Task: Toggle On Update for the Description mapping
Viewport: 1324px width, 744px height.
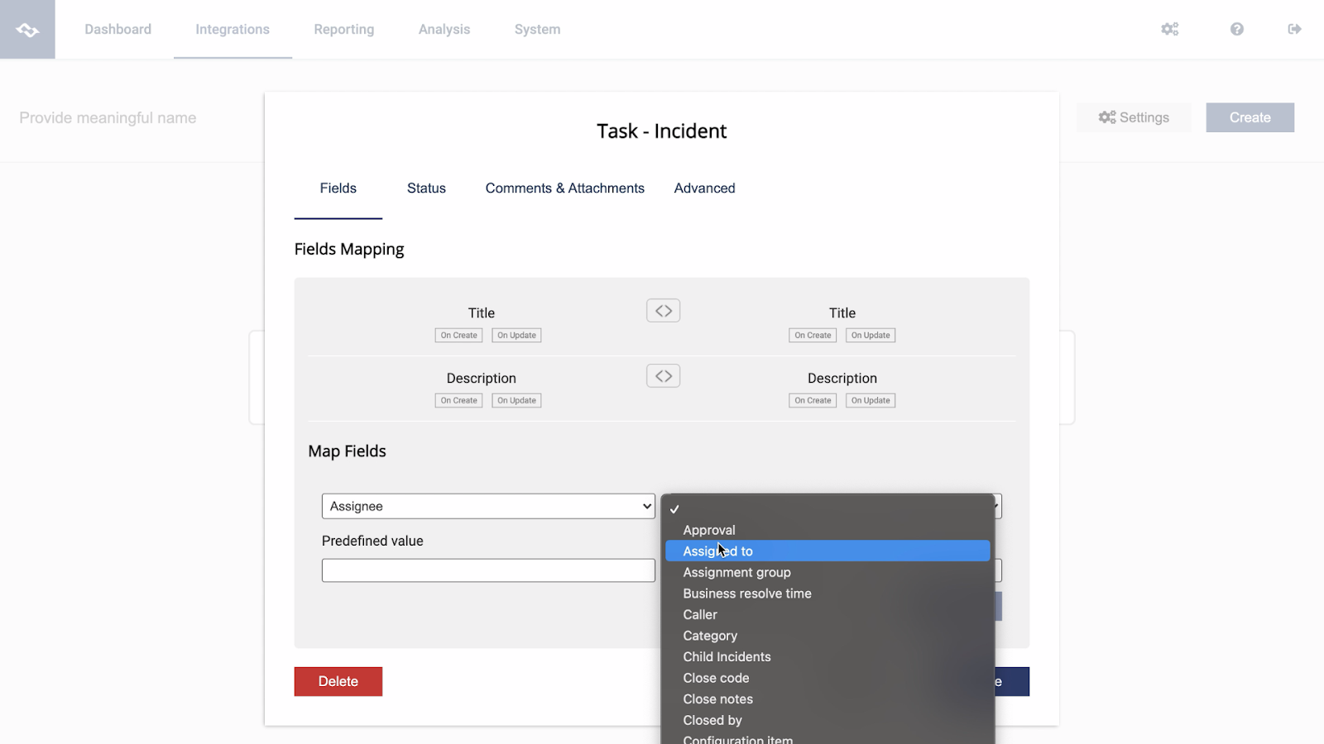Action: (516, 400)
